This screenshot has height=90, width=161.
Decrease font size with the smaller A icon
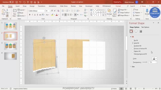[x=55, y=11]
